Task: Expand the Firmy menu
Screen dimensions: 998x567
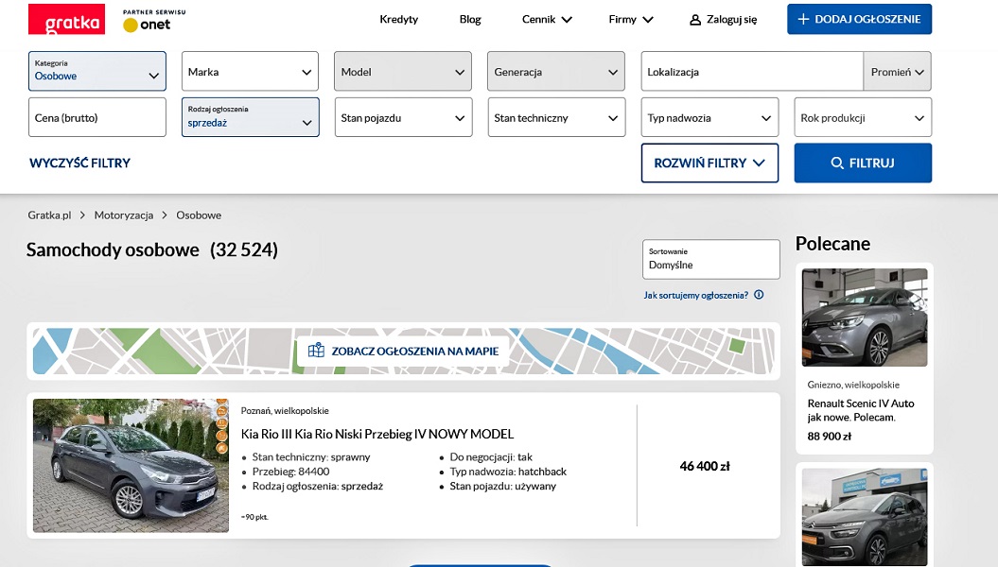Action: tap(631, 19)
